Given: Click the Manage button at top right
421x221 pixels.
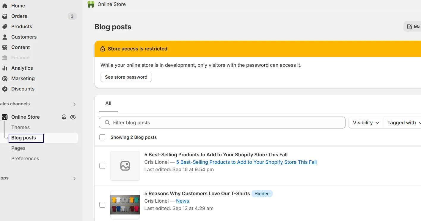Looking at the screenshot, I should pos(412,27).
